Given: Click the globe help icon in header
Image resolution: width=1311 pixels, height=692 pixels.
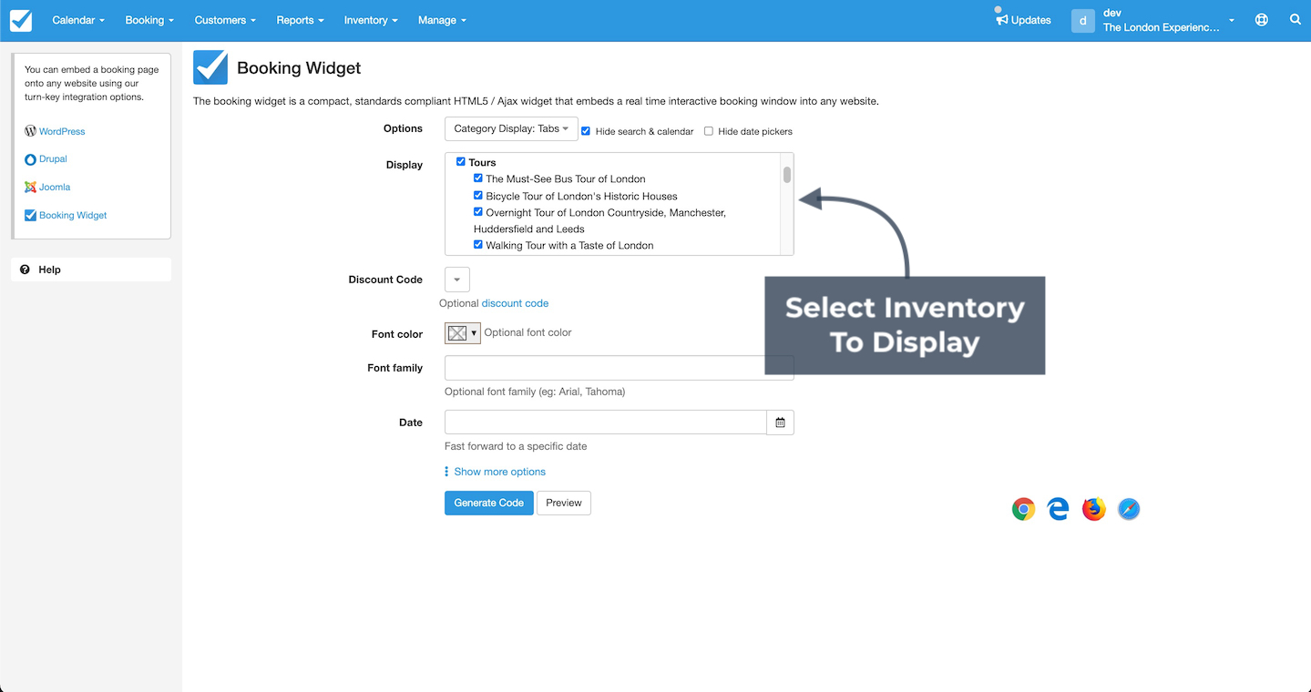Looking at the screenshot, I should [x=1262, y=20].
